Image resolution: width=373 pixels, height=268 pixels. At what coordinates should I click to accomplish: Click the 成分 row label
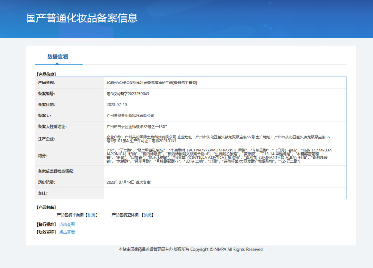(43, 156)
